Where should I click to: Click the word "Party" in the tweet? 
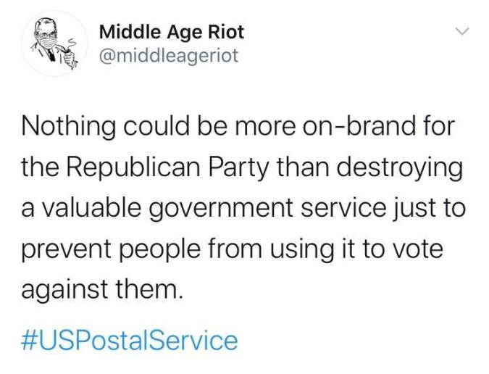[238, 168]
